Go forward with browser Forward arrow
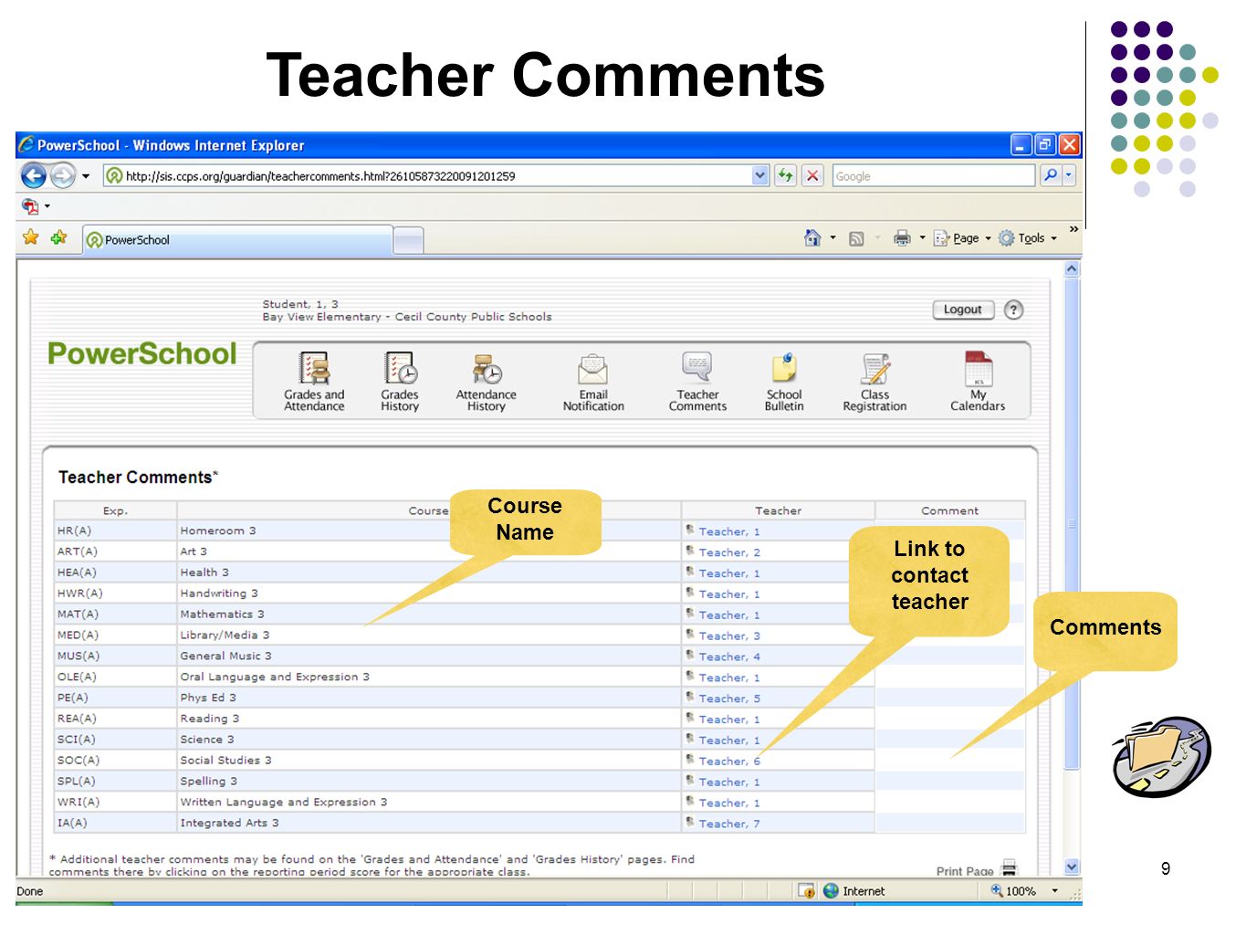 62,175
